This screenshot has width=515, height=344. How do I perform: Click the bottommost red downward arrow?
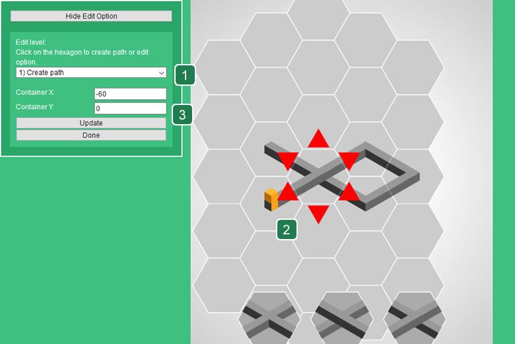coord(318,213)
